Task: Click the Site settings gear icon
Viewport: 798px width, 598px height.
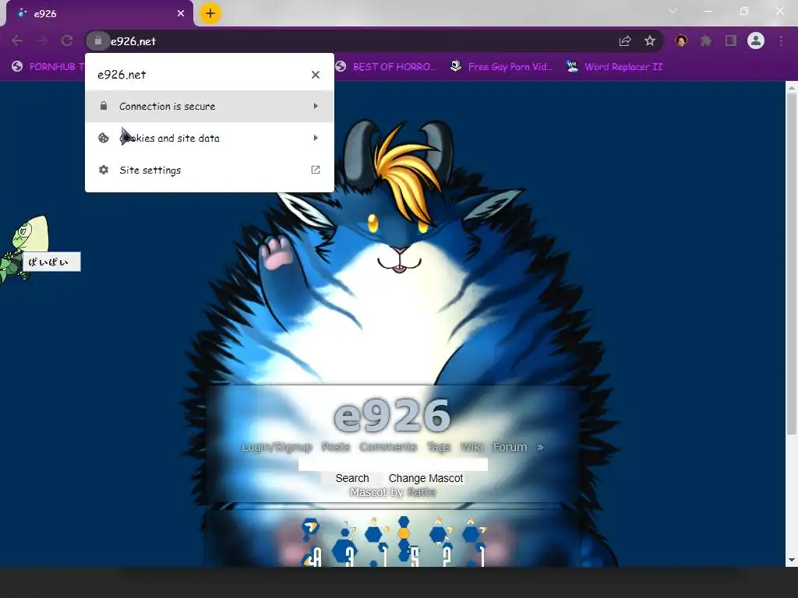Action: [x=104, y=170]
